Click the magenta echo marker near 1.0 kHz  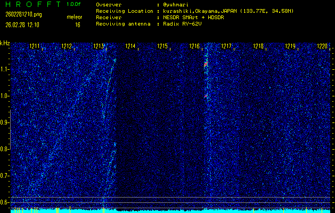[206, 96]
